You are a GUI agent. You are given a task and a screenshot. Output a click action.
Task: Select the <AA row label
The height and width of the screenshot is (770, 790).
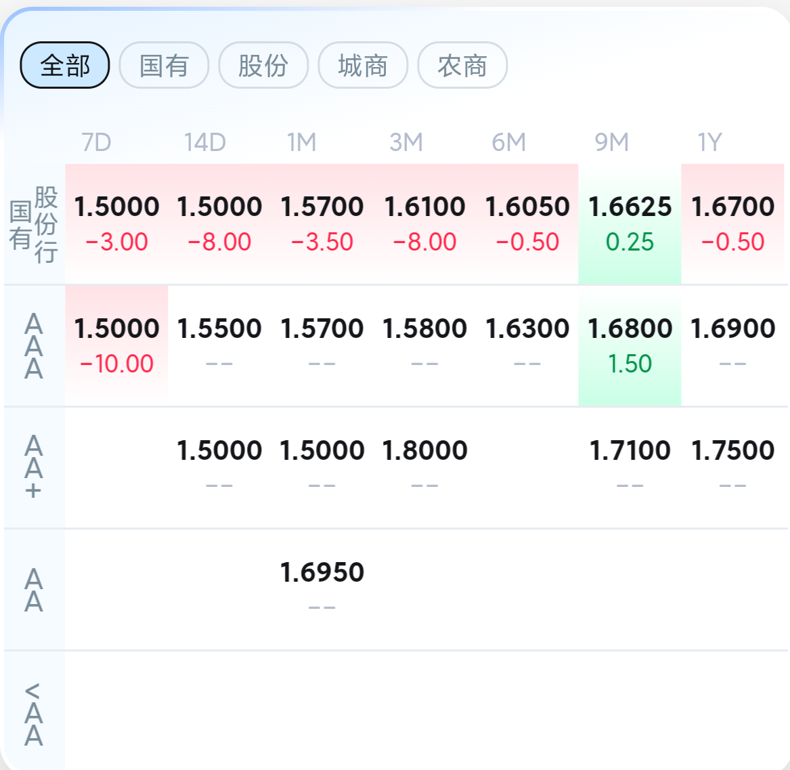point(34,713)
